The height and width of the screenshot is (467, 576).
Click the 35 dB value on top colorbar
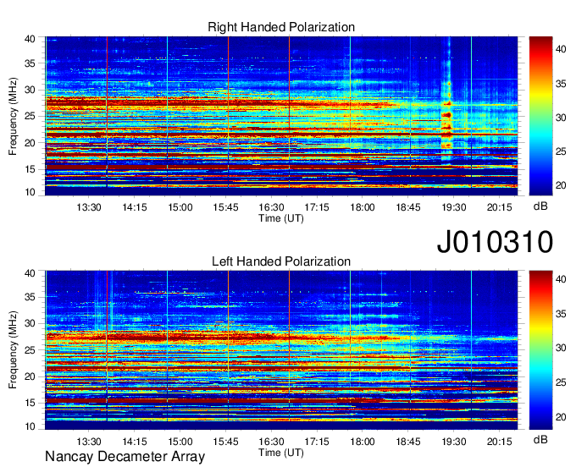pos(561,84)
